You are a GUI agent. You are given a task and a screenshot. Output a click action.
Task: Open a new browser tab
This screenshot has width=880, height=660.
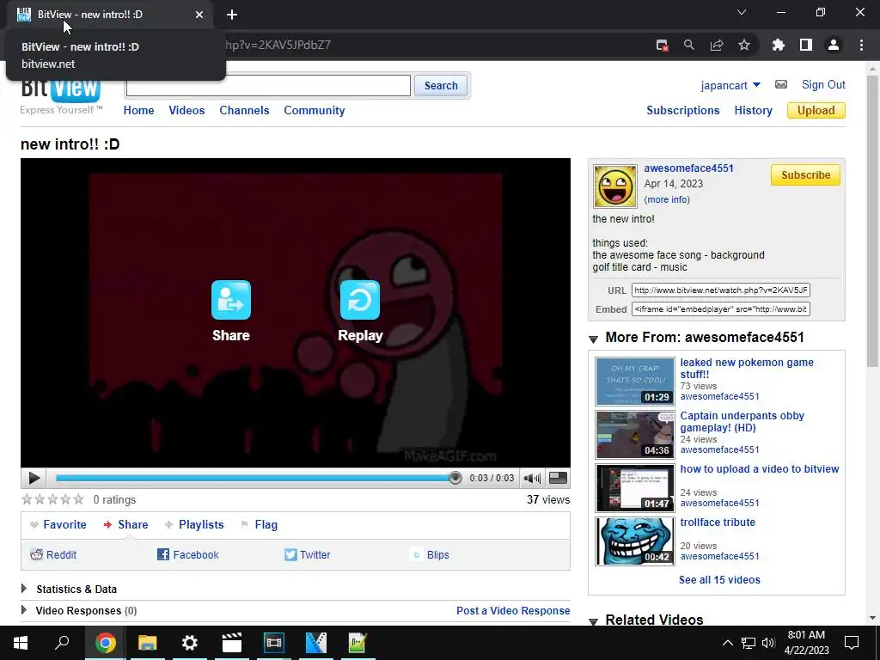click(232, 15)
